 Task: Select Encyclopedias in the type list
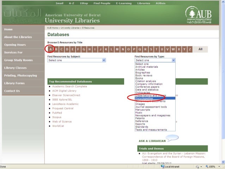(155, 98)
